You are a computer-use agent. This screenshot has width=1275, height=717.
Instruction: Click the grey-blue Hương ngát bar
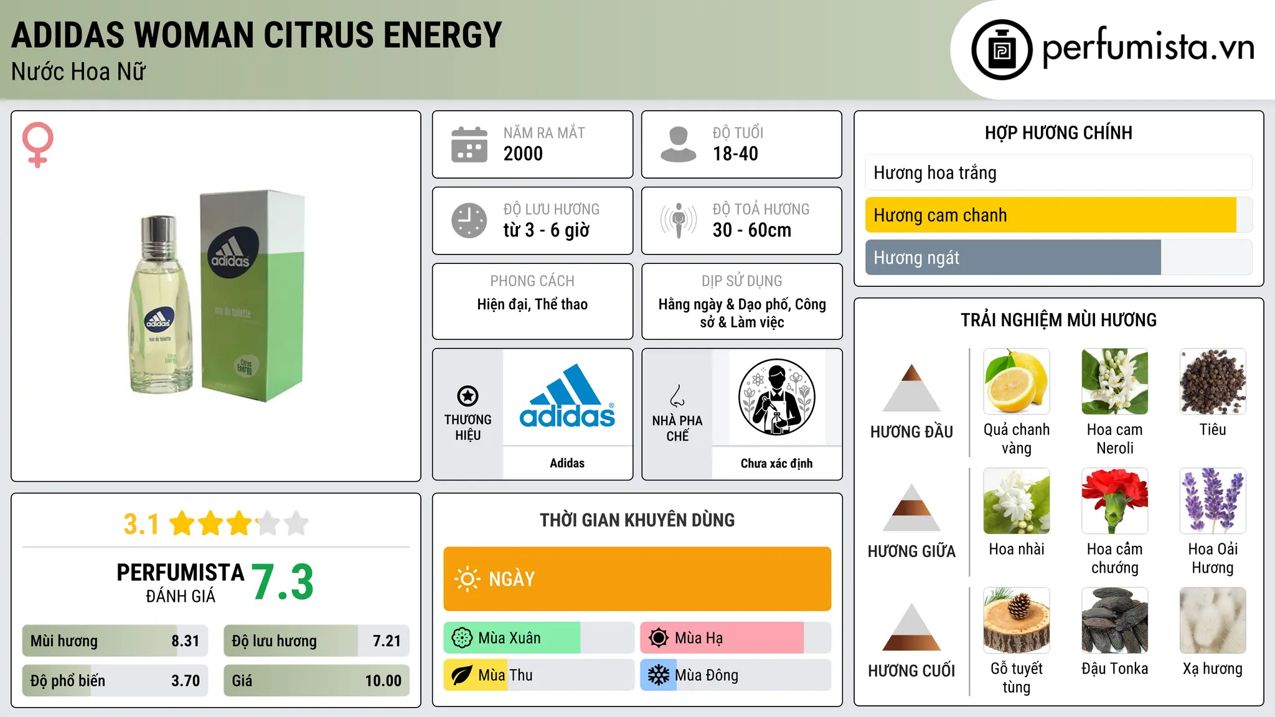tap(1058, 258)
